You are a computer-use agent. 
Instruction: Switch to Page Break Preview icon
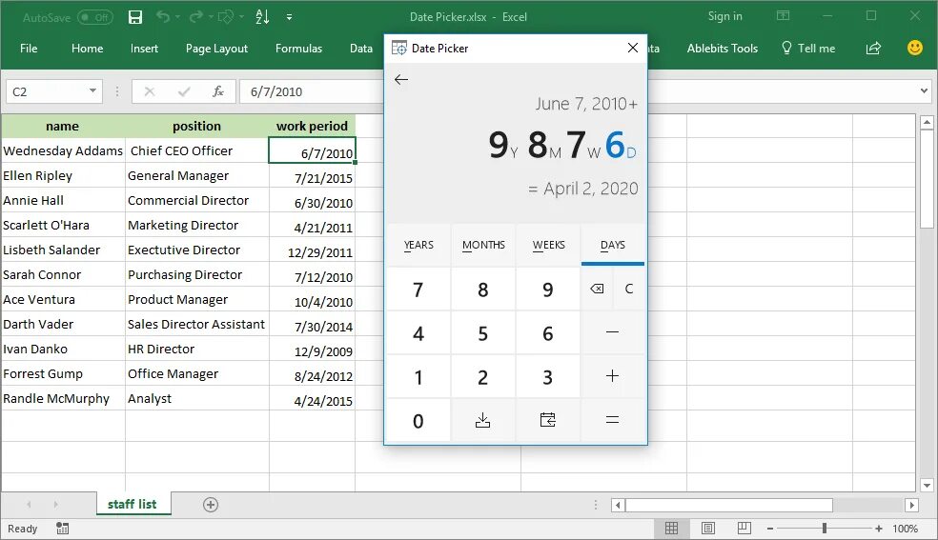click(x=744, y=528)
